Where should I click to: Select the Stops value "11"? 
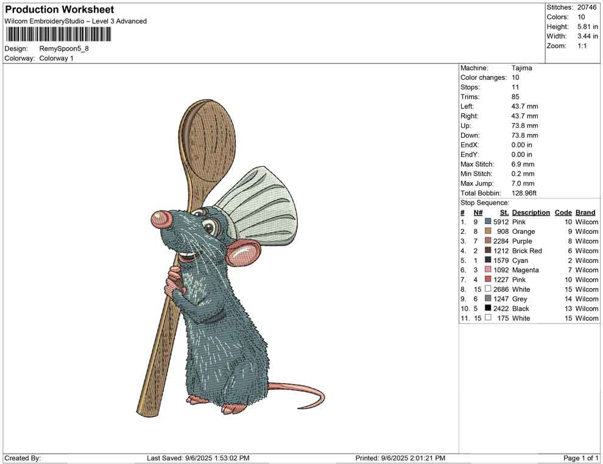click(515, 87)
